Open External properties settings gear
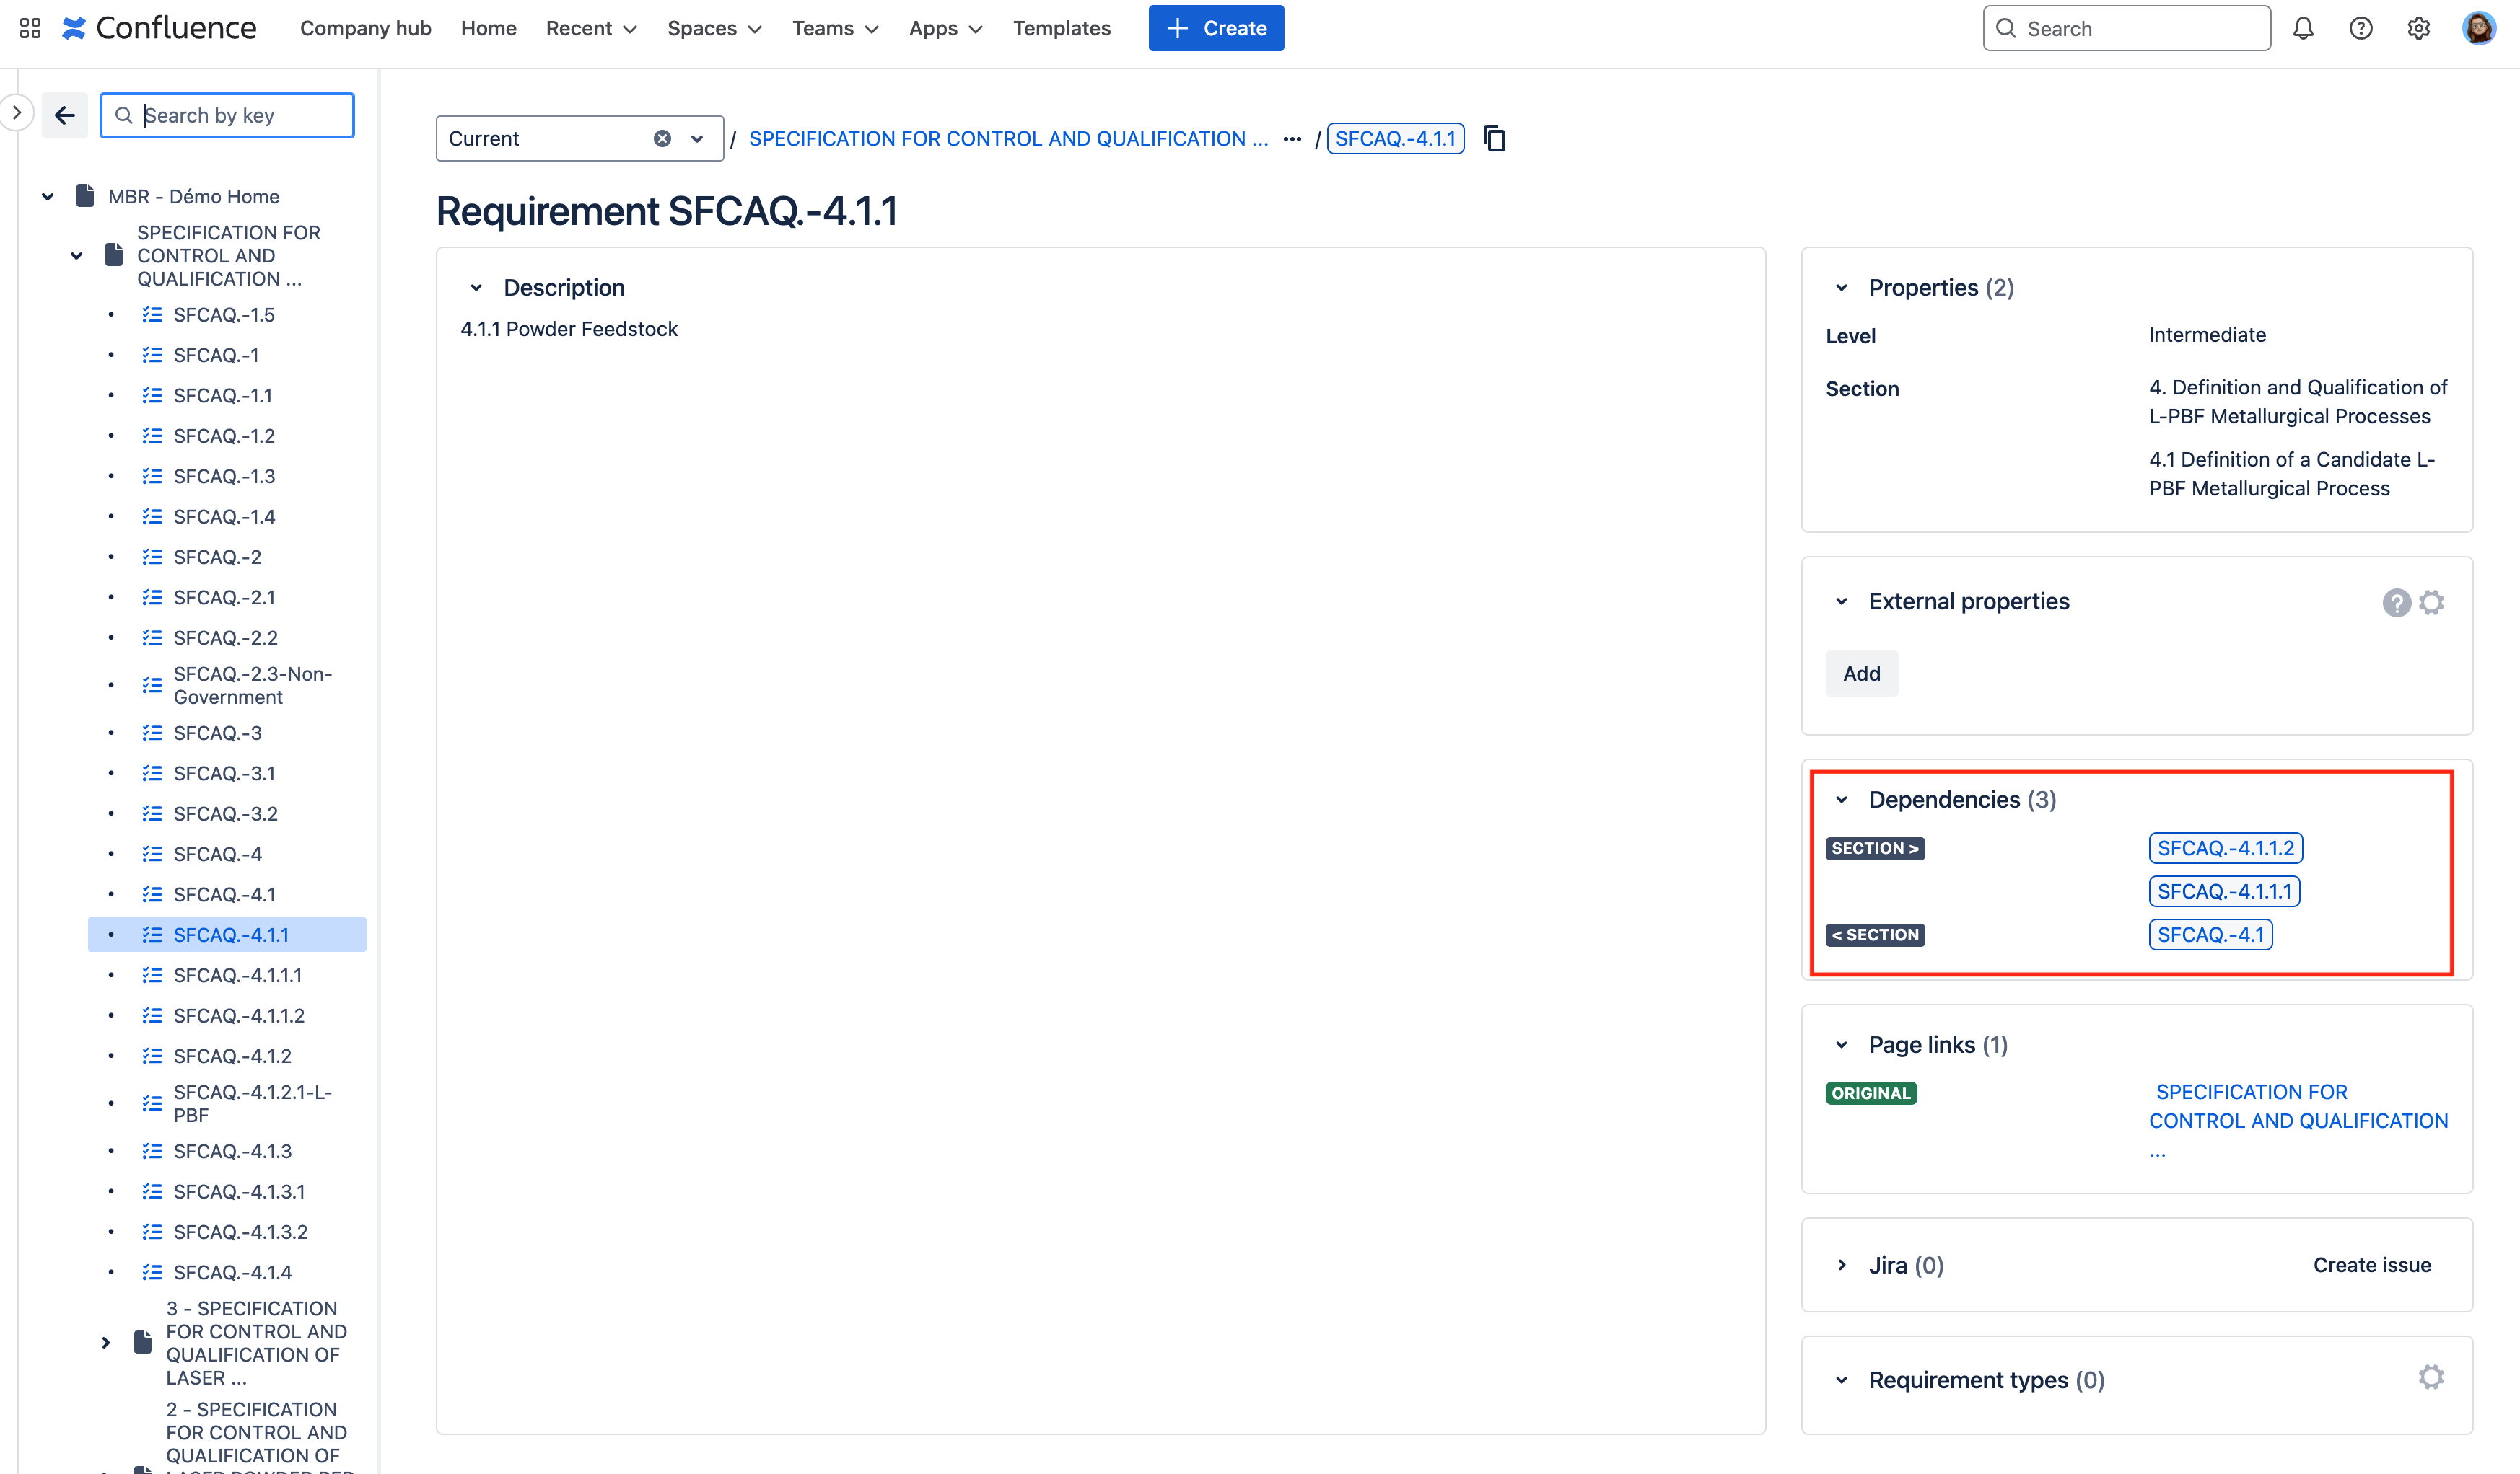This screenshot has width=2520, height=1474. click(2432, 603)
